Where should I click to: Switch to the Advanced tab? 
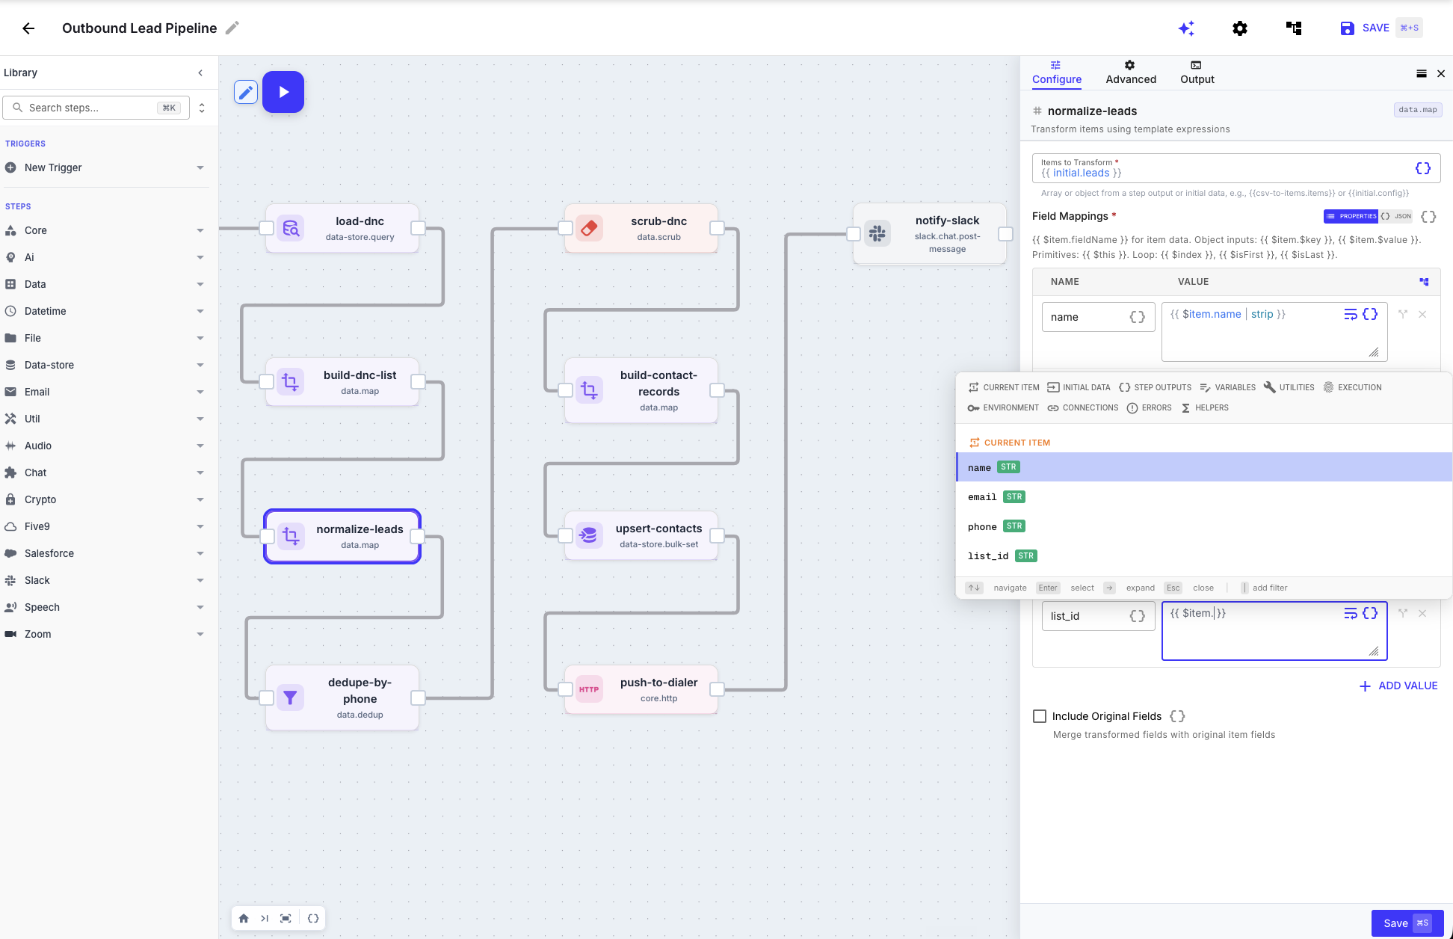tap(1131, 73)
